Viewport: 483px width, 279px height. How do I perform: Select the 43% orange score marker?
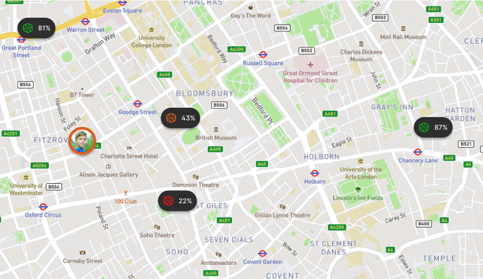click(180, 118)
